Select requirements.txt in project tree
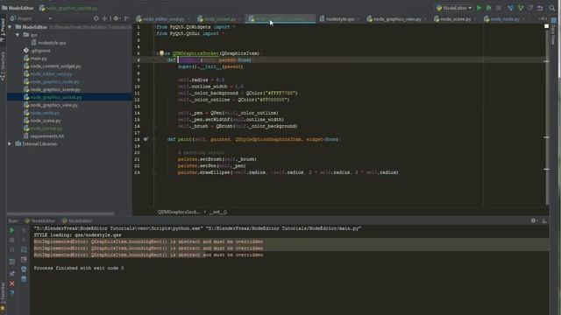 pyautogui.click(x=46, y=136)
